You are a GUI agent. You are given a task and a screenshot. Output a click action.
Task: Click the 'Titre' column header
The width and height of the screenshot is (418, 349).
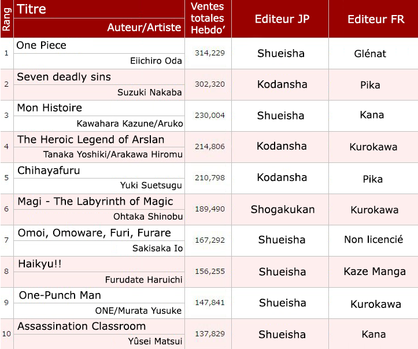(x=31, y=9)
